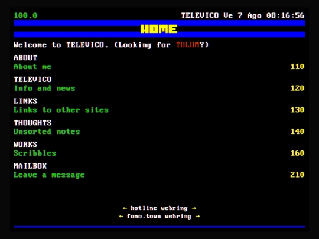Image resolution: width=319 pixels, height=239 pixels.
Task: Open the hotline webring text link
Action: coord(159,208)
